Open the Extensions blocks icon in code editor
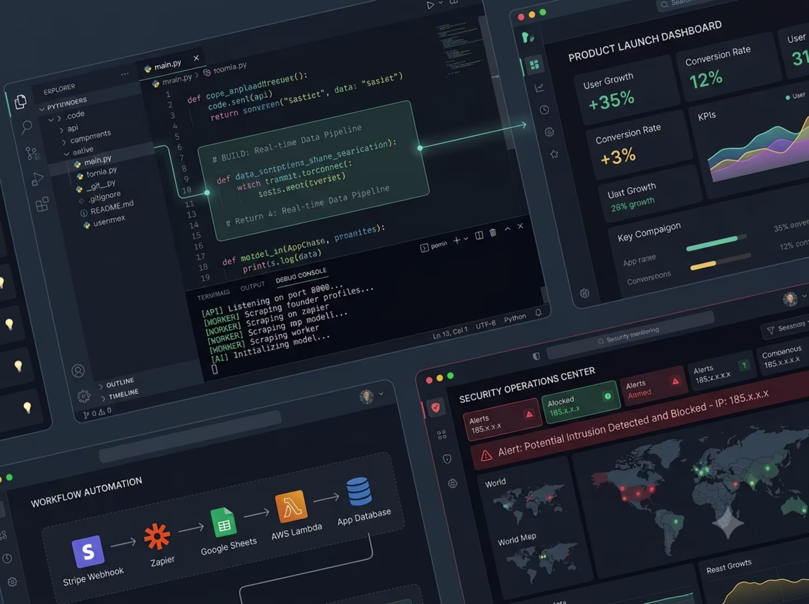Viewport: 809px width, 604px height. point(42,204)
